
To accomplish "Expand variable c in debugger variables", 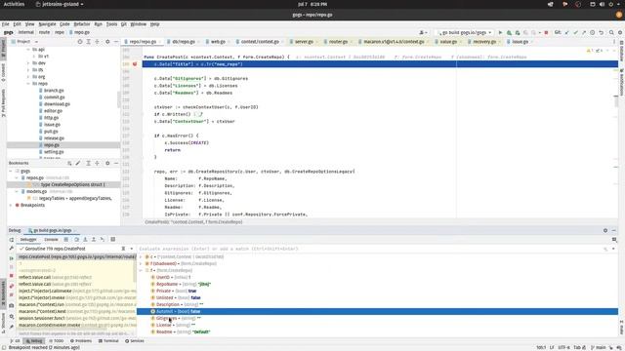I will (141, 257).
